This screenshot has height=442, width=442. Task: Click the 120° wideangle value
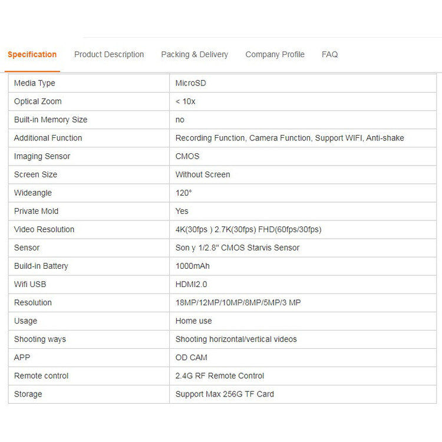coord(184,193)
